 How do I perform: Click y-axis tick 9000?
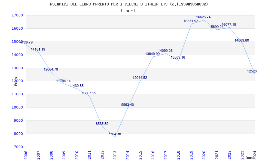point(18,120)
